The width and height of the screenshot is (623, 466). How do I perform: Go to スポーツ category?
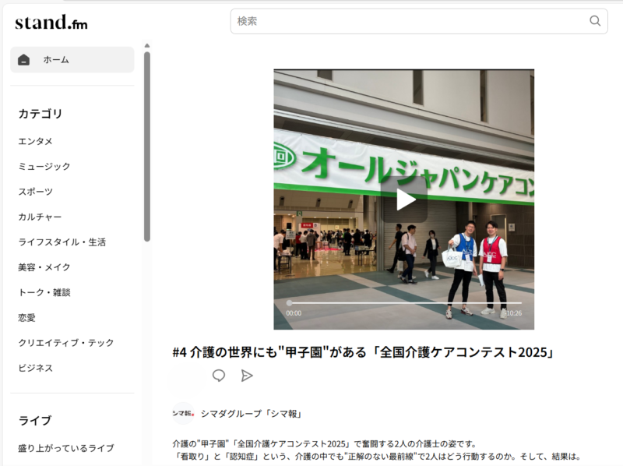pyautogui.click(x=36, y=192)
